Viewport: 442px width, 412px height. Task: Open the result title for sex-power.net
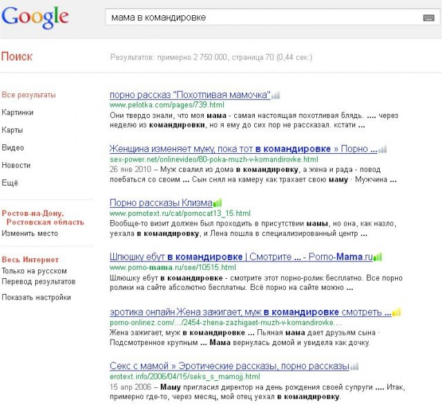coord(243,148)
